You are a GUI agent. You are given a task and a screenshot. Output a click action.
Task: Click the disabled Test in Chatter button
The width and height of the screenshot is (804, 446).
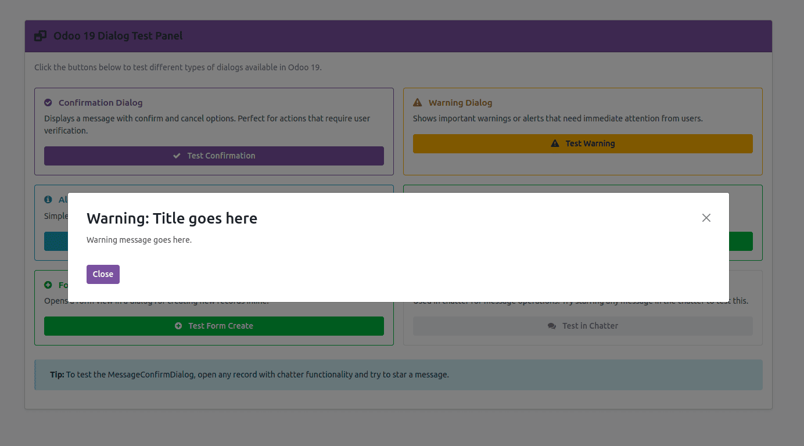pyautogui.click(x=583, y=326)
